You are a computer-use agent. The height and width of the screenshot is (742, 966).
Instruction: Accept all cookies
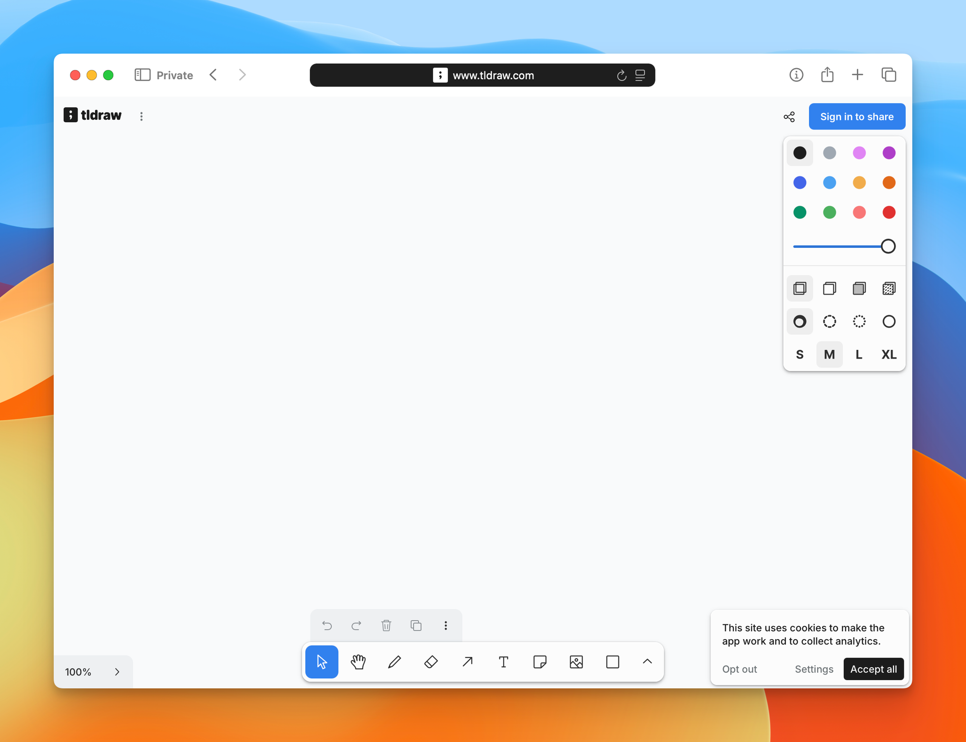(873, 669)
